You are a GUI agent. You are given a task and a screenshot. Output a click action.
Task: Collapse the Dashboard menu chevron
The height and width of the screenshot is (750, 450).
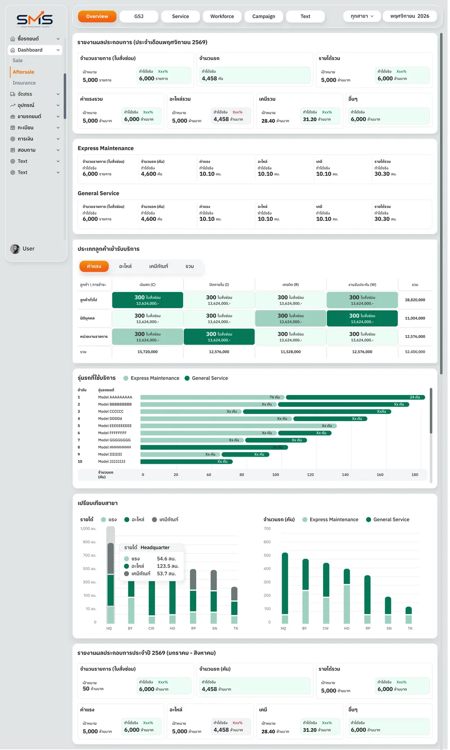[58, 50]
